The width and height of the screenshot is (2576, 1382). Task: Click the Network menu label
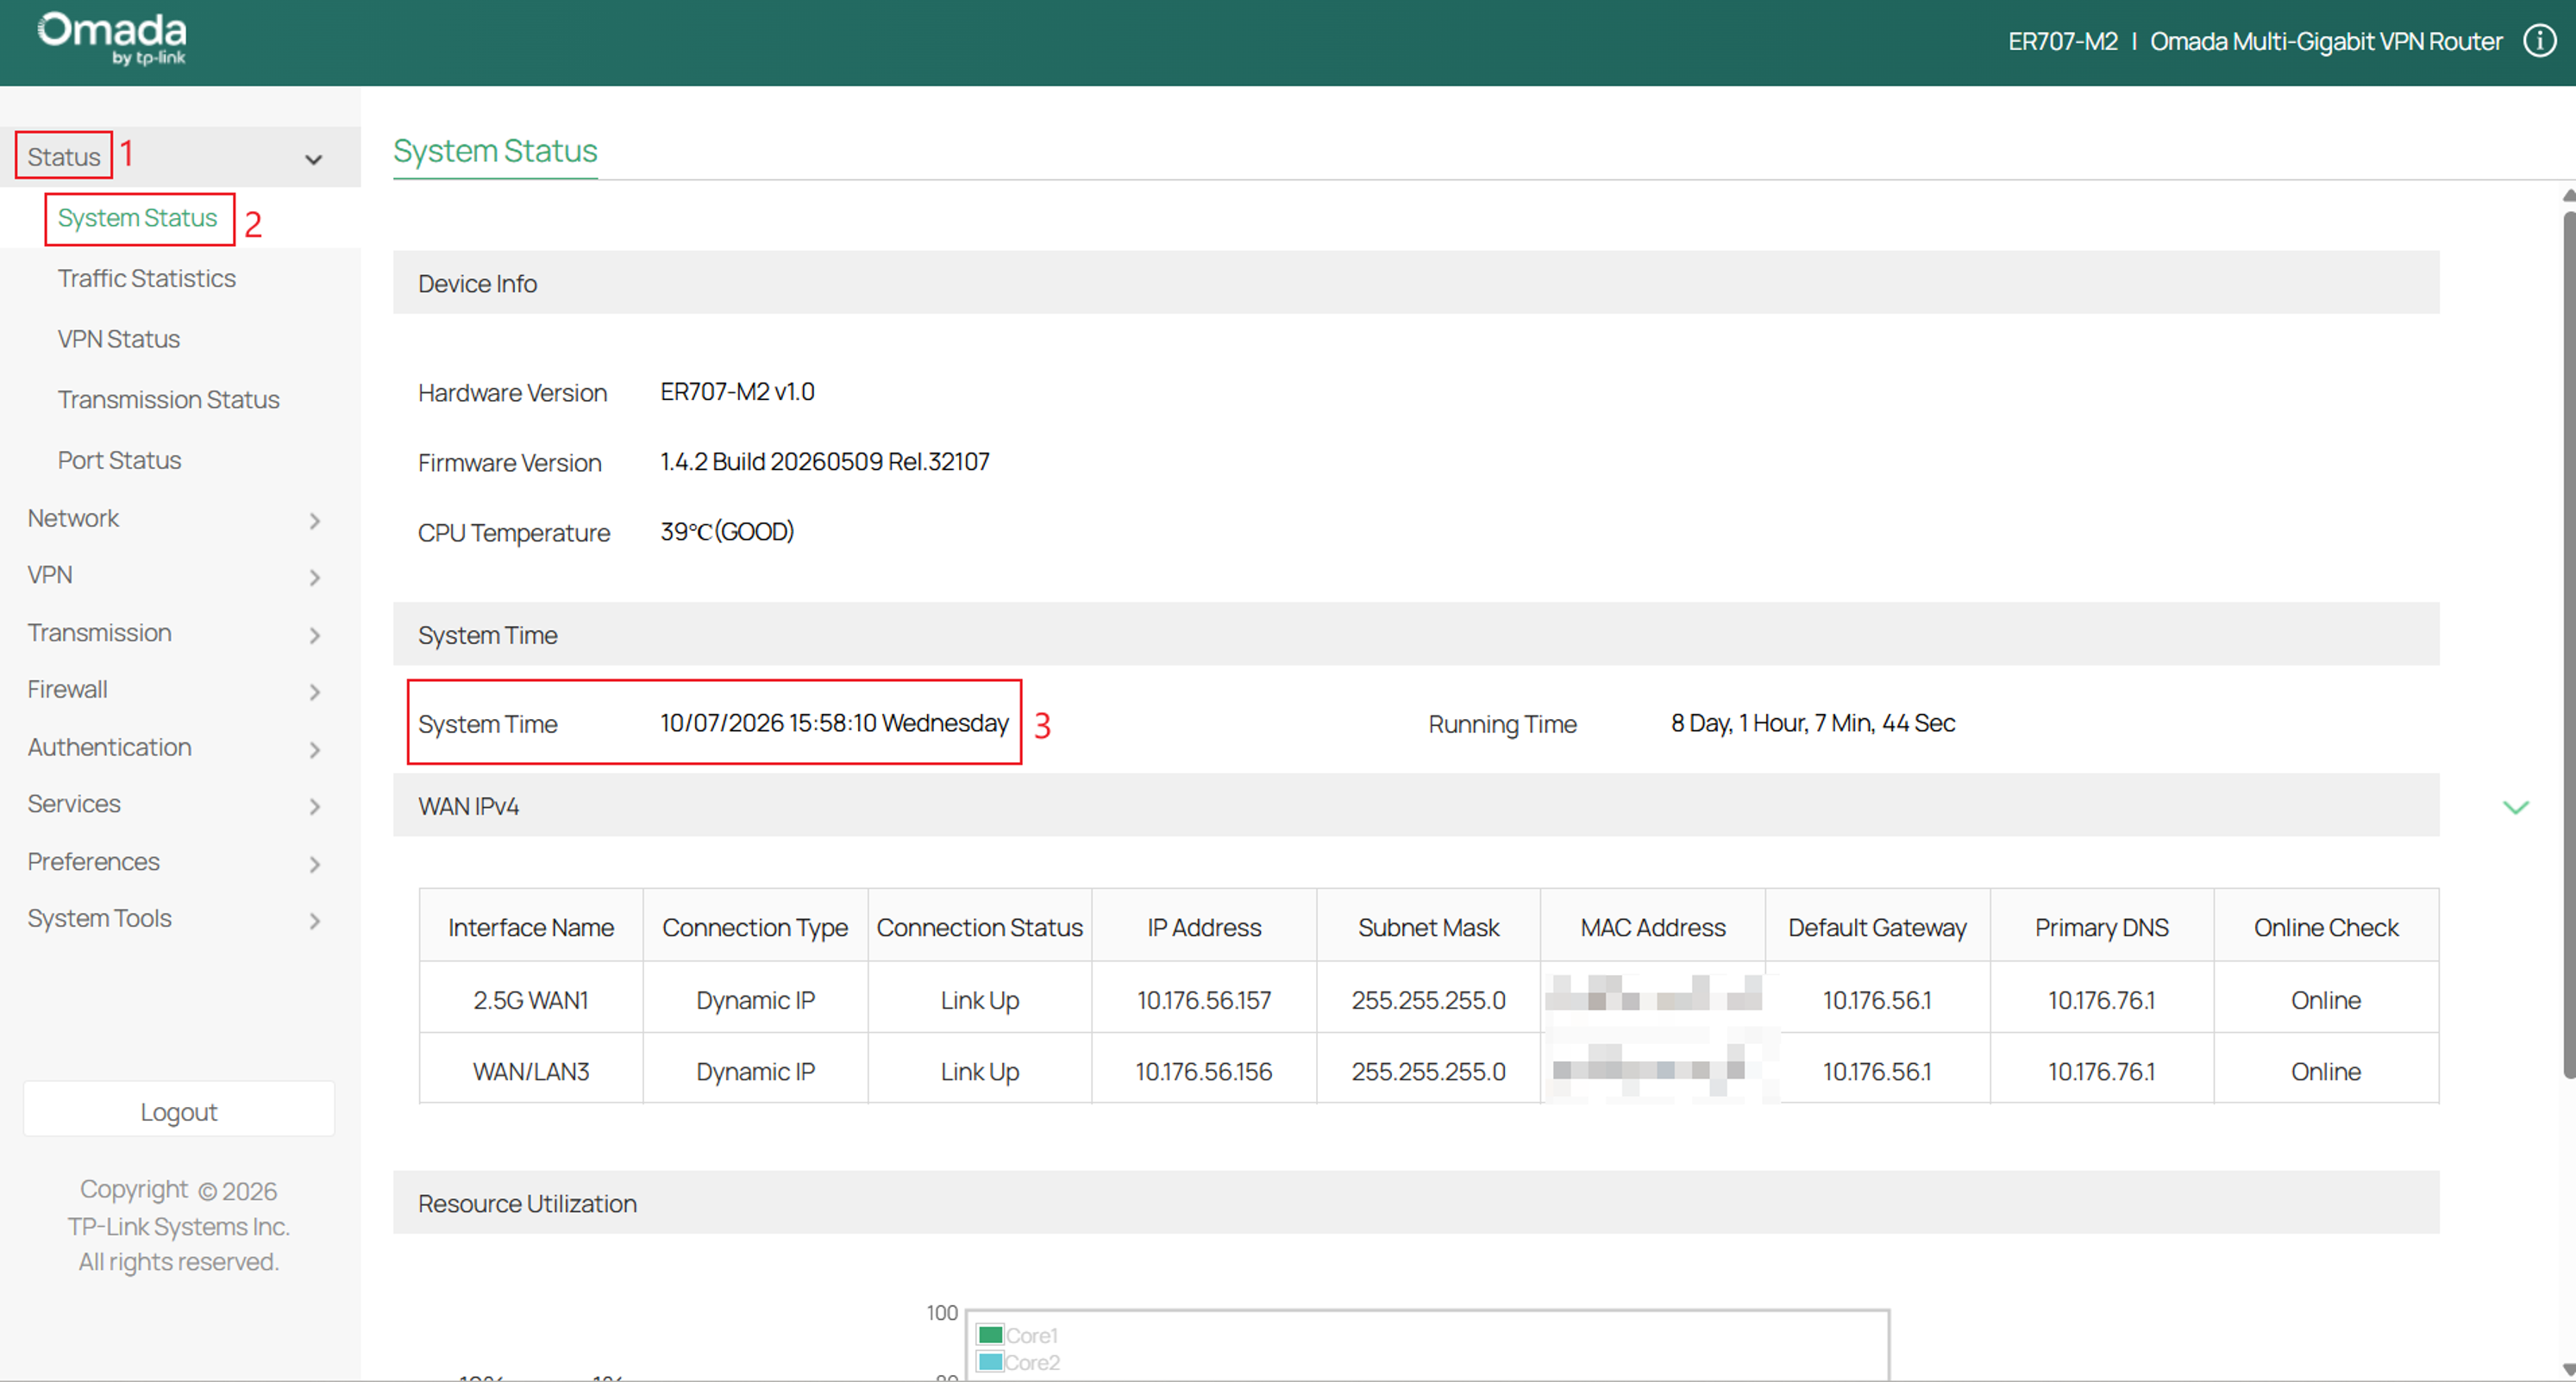[73, 518]
